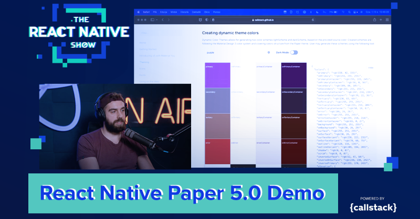
Task: Click the page icon inside the address bar
Action: click(213, 20)
